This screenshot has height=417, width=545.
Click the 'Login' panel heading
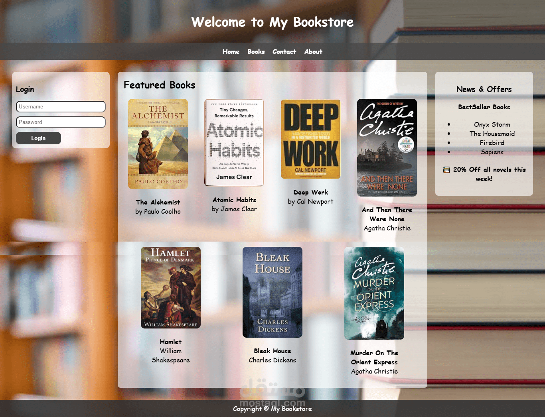[x=25, y=89]
